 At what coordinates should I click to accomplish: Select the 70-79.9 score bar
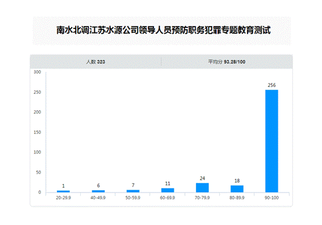point(202,188)
